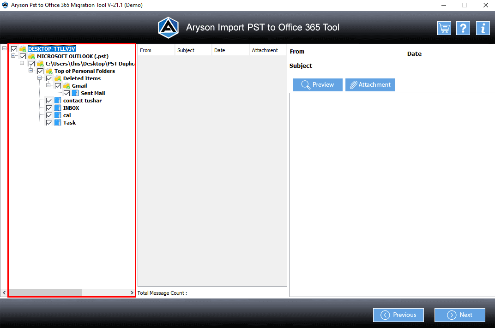The width and height of the screenshot is (495, 328).
Task: Click the Attachment button with paperclip
Action: [x=370, y=85]
